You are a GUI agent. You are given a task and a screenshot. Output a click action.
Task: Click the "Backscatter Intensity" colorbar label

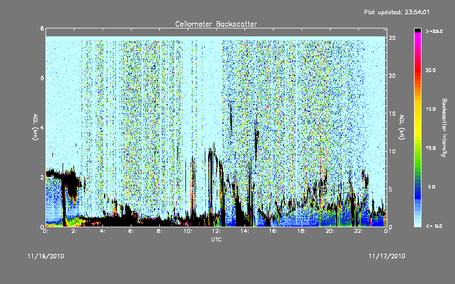tap(444, 128)
